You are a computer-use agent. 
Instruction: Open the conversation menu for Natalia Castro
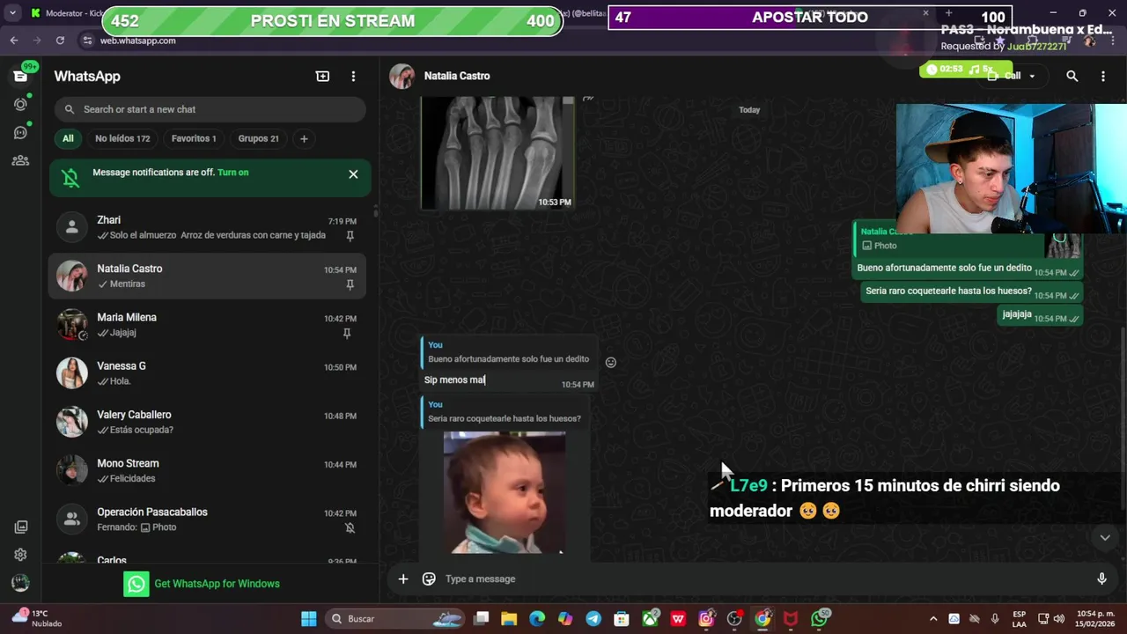pos(1102,77)
